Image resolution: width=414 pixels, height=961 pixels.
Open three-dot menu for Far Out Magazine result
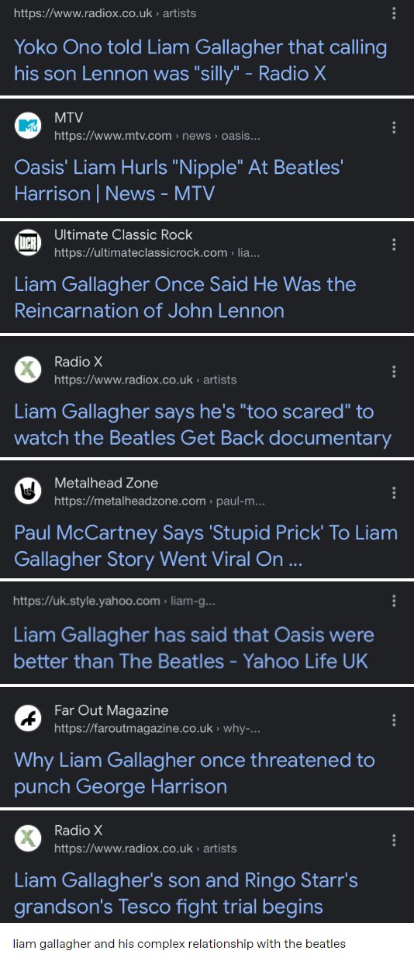(394, 720)
